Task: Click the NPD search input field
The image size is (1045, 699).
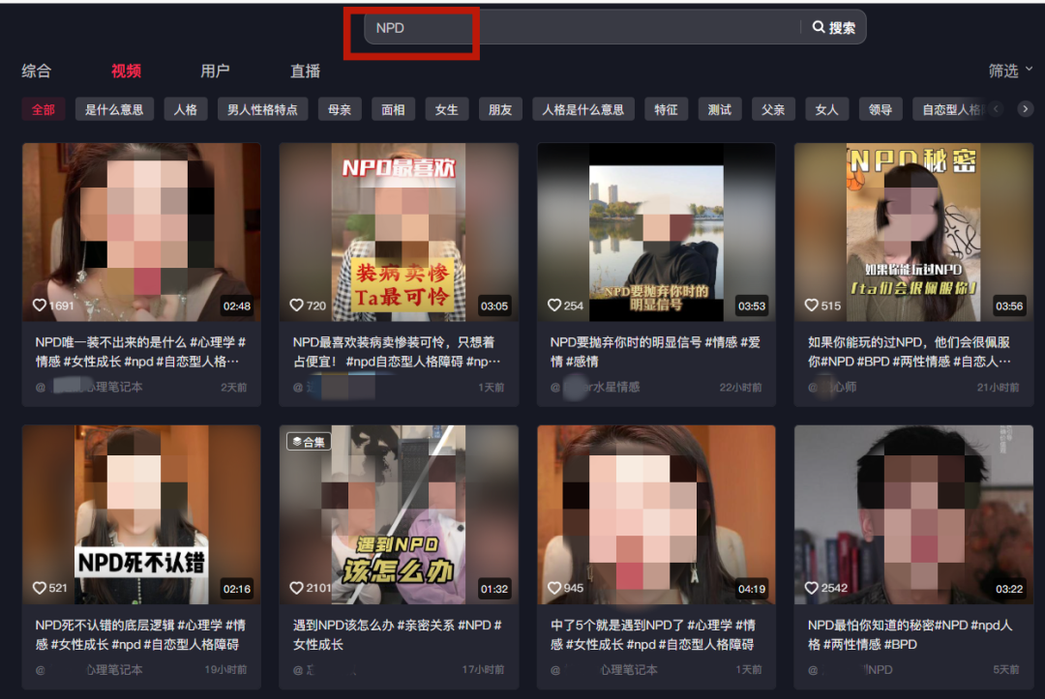Action: point(582,27)
